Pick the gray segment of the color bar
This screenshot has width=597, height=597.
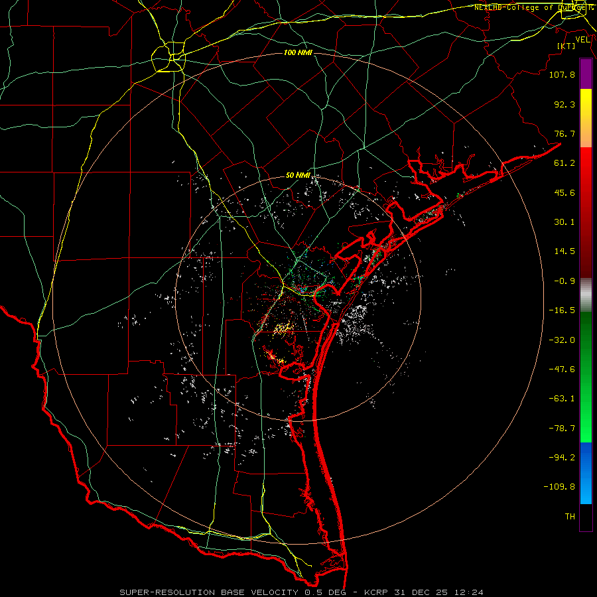(586, 295)
